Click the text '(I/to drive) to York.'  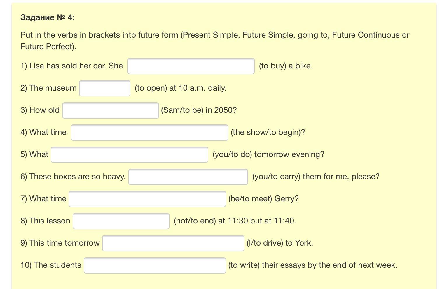pos(279,243)
